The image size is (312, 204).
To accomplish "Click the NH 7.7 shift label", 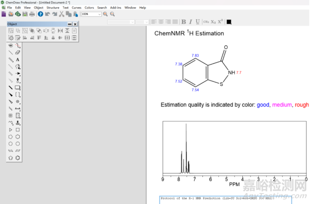I will tap(239, 73).
